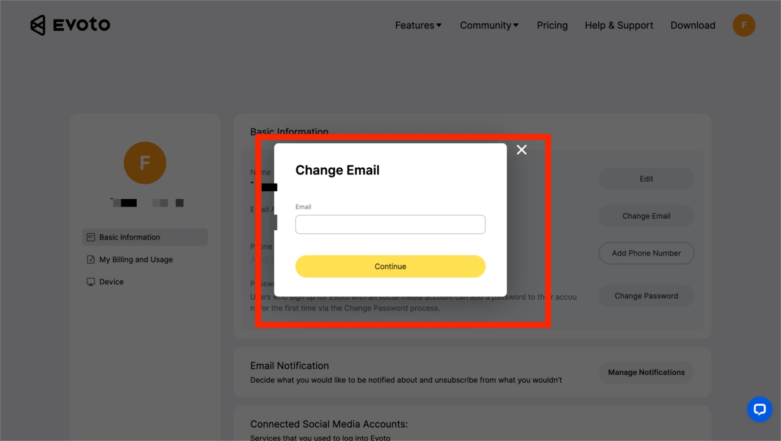Viewport: 781px width, 441px height.
Task: Expand the Features dropdown menu
Action: point(418,25)
